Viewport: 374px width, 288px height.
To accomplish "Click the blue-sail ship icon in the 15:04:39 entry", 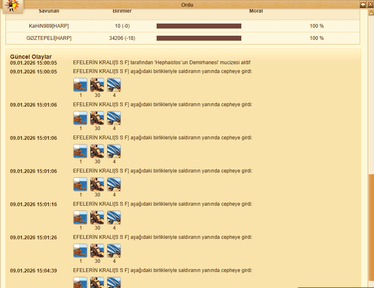I will 114,283.
